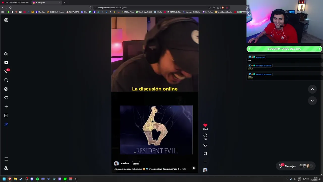This screenshot has height=182, width=323.
Task: Follow lefedeex with the Seguir button
Action: click(136, 164)
